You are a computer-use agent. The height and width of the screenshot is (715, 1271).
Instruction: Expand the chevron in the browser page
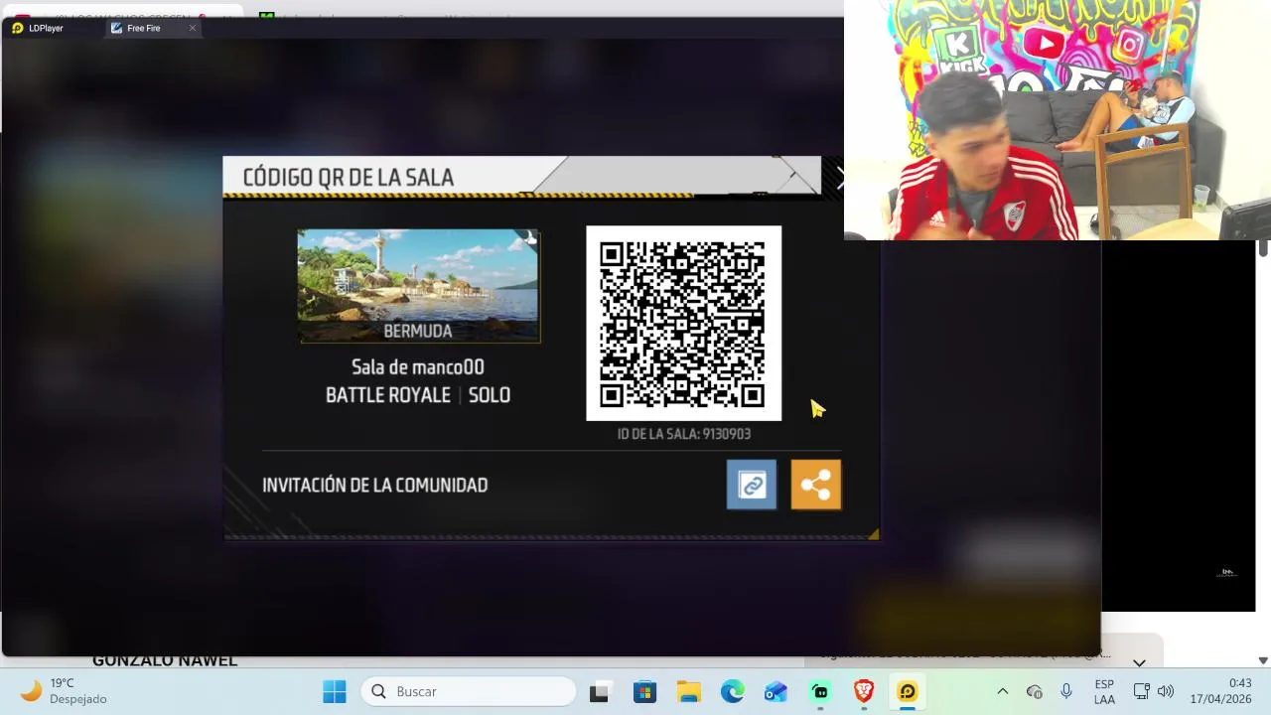1139,662
